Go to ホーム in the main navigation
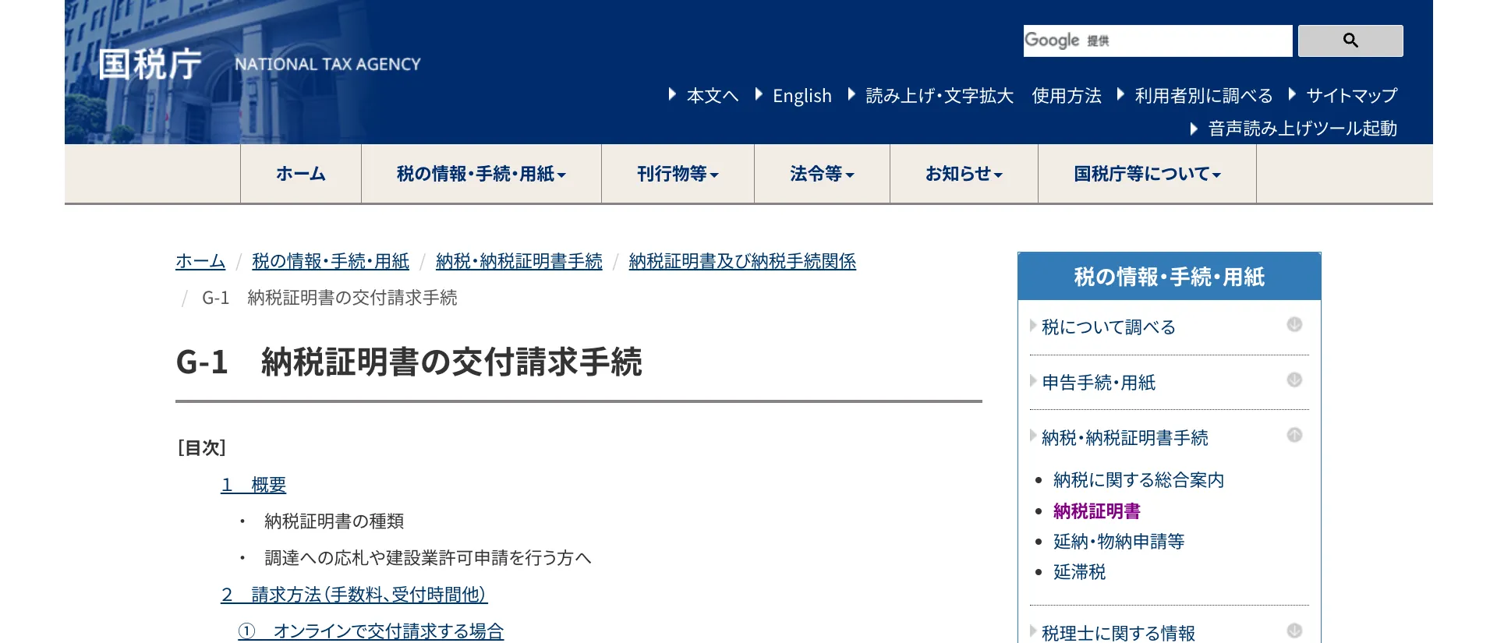The image size is (1497, 643). 301,174
